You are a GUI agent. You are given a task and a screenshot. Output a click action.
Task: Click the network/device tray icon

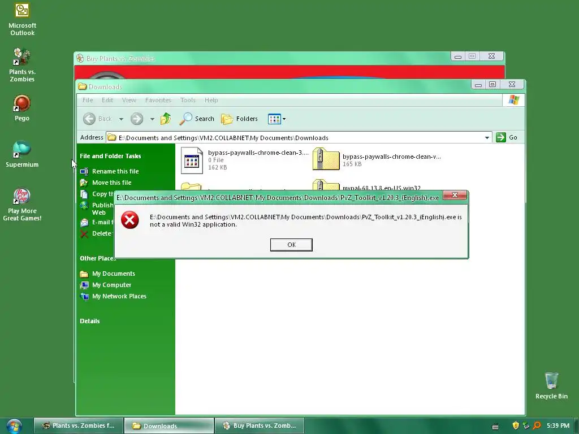click(526, 426)
